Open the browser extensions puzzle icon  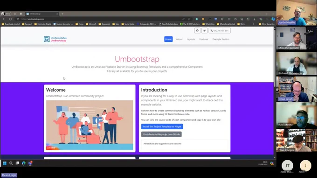[222, 19]
